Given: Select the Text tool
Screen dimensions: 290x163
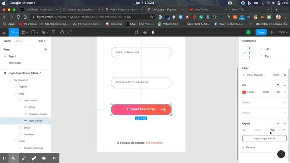Looking at the screenshot, I should click(53, 32).
